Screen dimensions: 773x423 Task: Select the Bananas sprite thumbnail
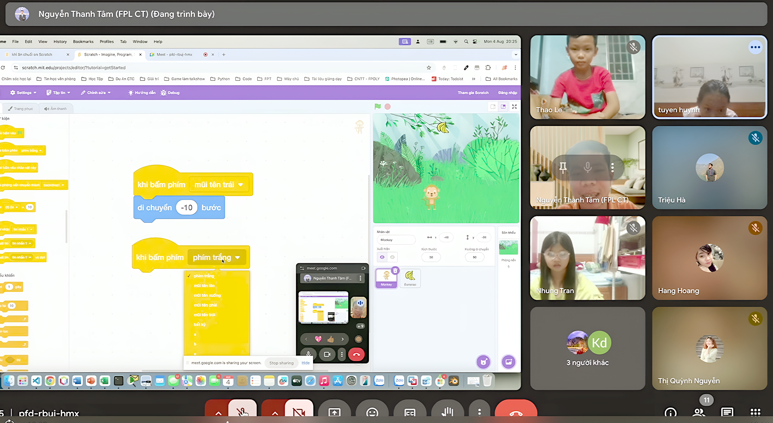[410, 278]
